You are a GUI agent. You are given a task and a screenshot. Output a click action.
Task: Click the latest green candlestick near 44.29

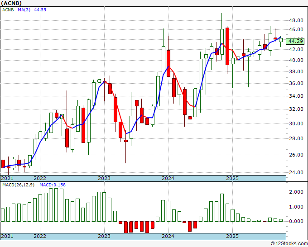(281, 40)
